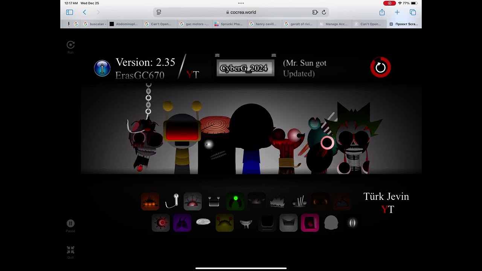Quit fullscreen with the Quit button
This screenshot has height=271, width=482.
[x=70, y=252]
